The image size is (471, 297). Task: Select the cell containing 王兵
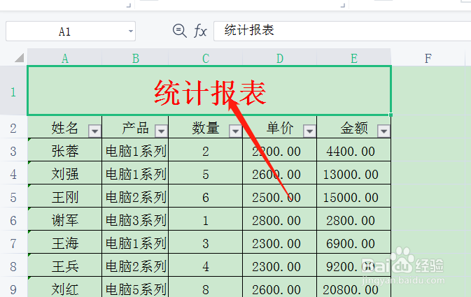click(65, 266)
